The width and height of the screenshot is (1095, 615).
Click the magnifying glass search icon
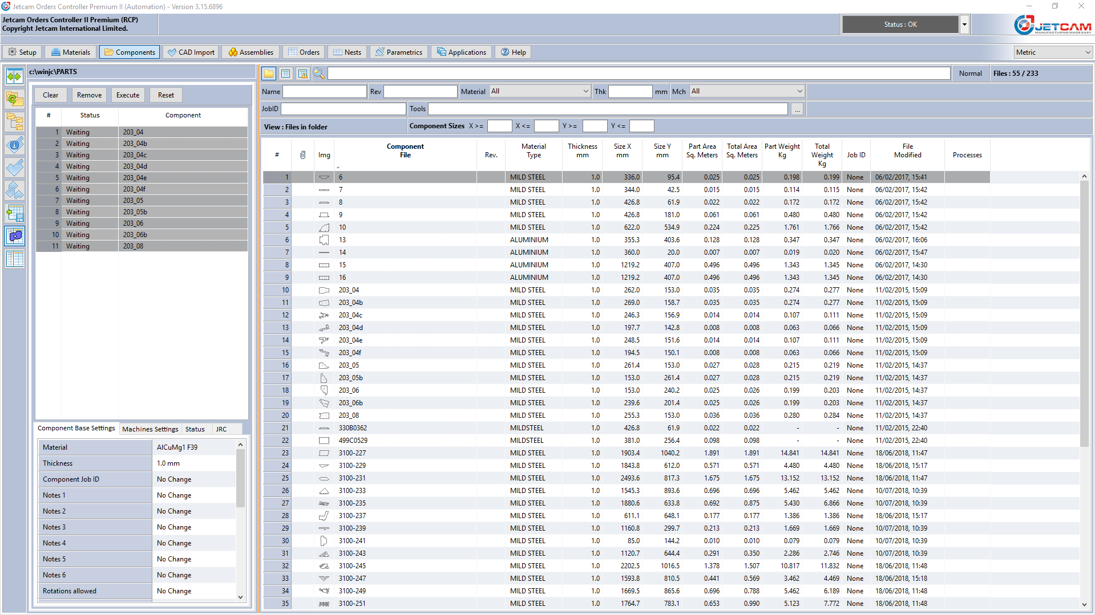point(318,74)
